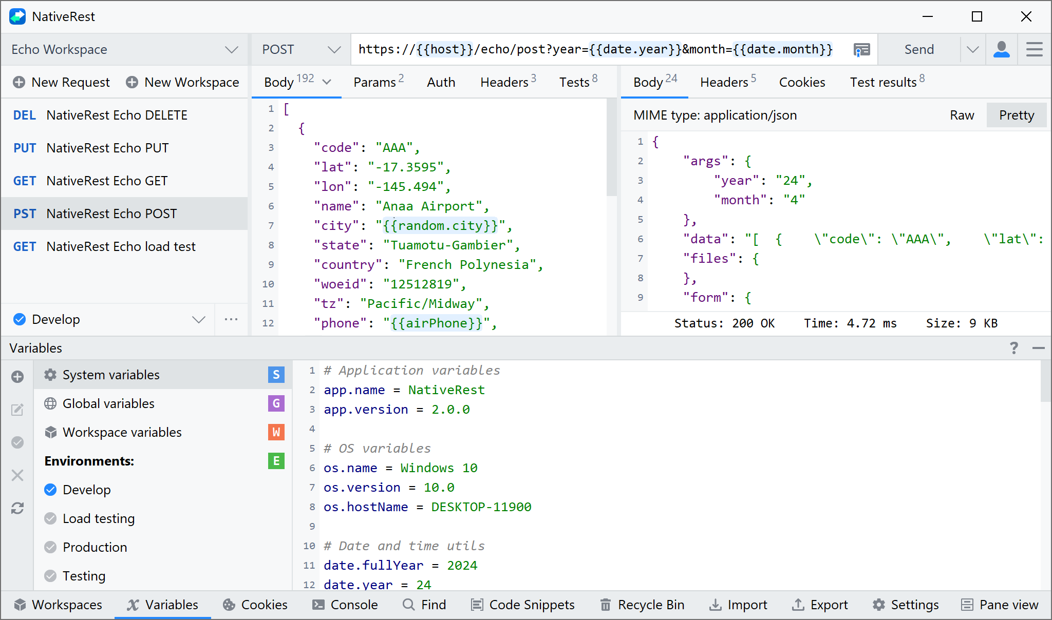Click Export in bottom bar
Viewport: 1052px width, 620px height.
click(820, 605)
